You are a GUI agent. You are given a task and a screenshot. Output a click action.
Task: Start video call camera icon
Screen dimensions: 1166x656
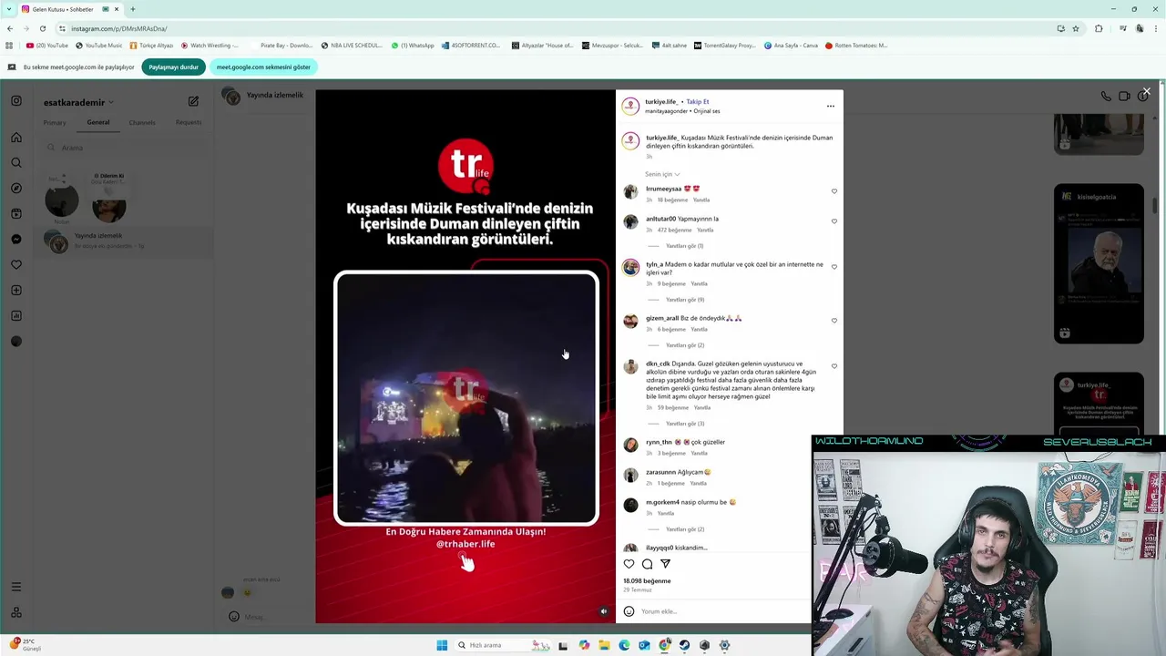pos(1124,96)
